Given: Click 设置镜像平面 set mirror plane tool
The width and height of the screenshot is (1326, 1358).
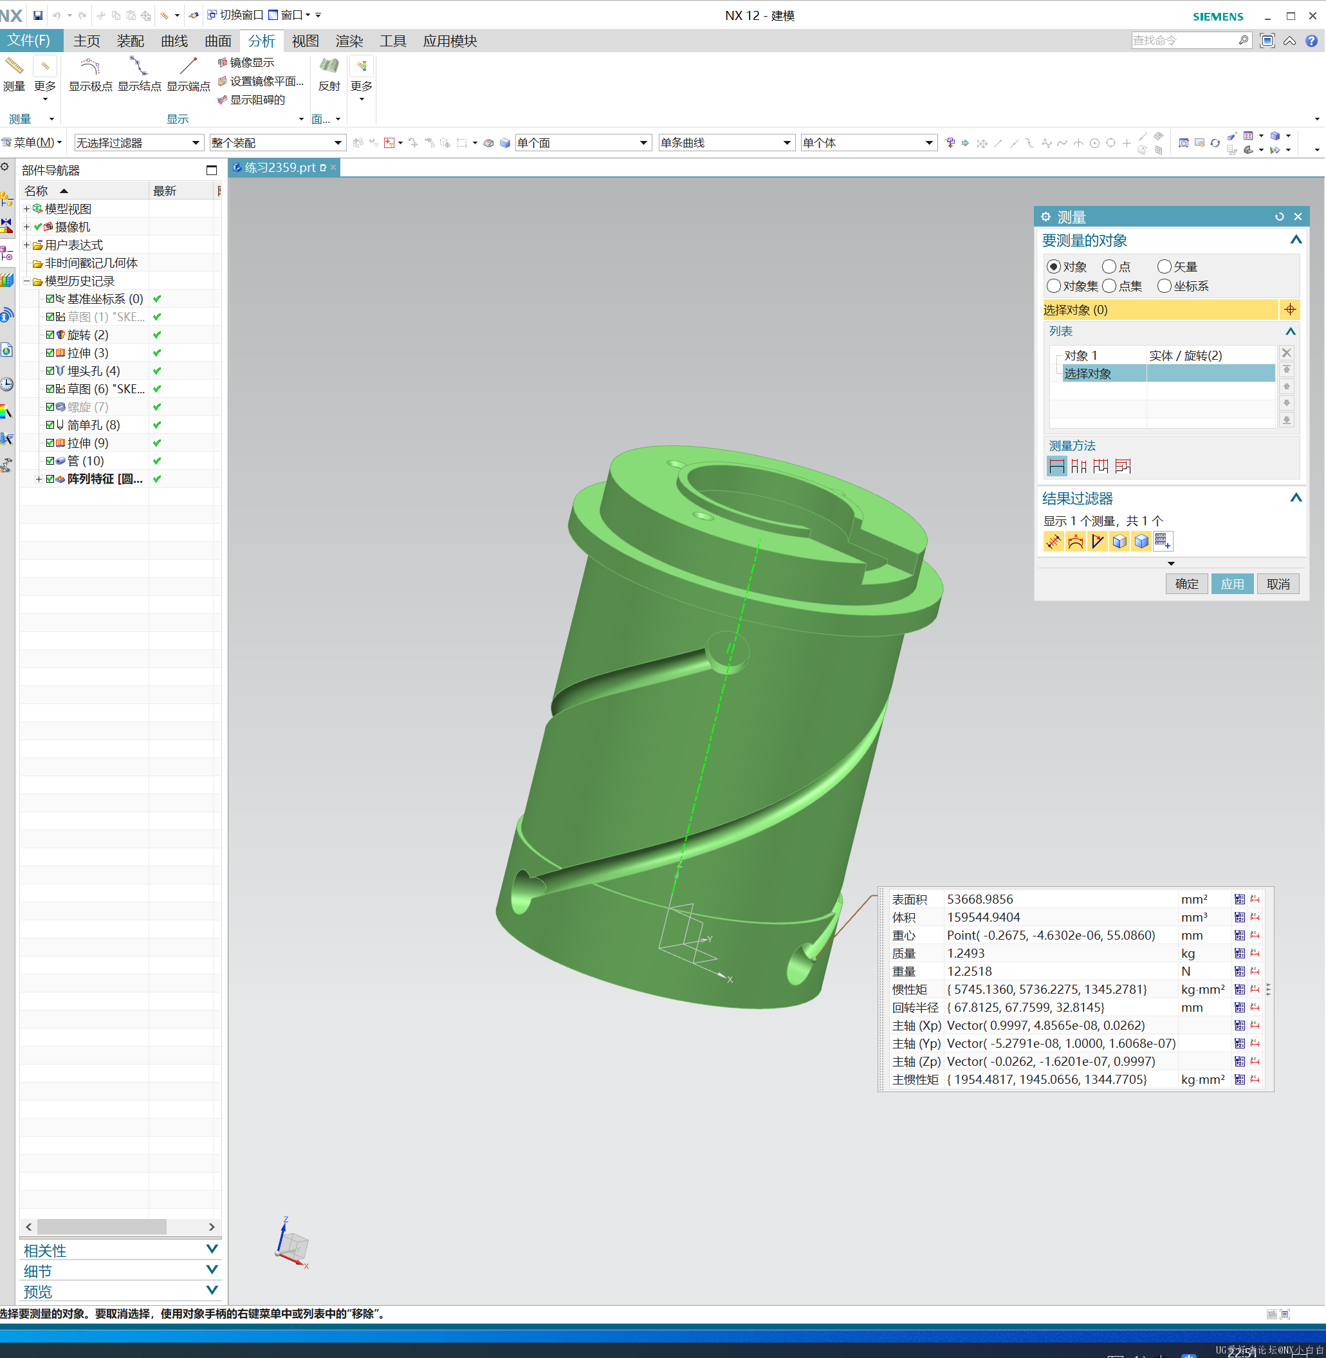Looking at the screenshot, I should click(x=261, y=82).
